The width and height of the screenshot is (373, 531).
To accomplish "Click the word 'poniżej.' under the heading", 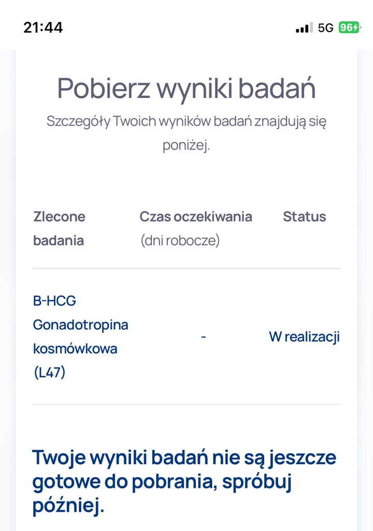I will [x=187, y=145].
